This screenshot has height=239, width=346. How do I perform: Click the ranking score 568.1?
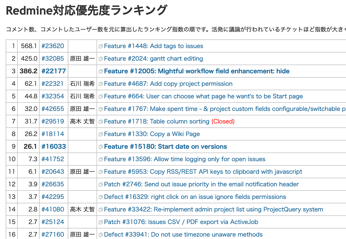[x=29, y=46]
